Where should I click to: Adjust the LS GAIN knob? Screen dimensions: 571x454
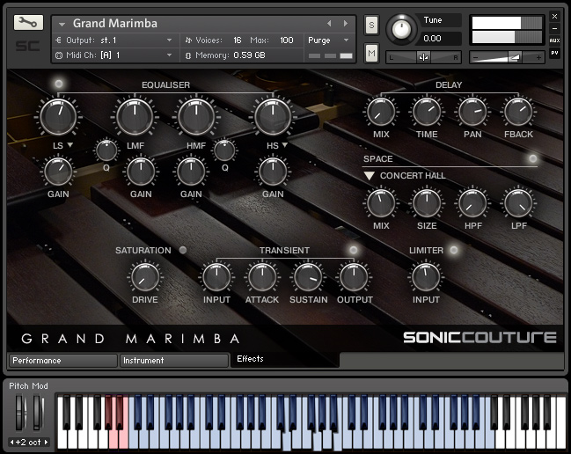point(58,172)
